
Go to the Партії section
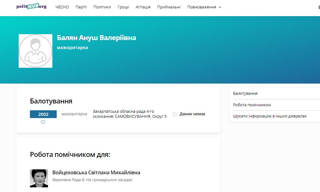point(81,7)
